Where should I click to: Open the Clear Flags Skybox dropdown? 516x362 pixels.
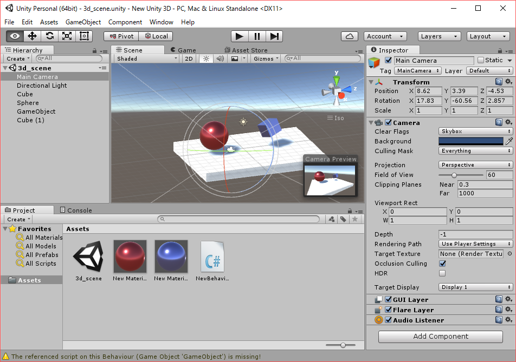coord(475,131)
